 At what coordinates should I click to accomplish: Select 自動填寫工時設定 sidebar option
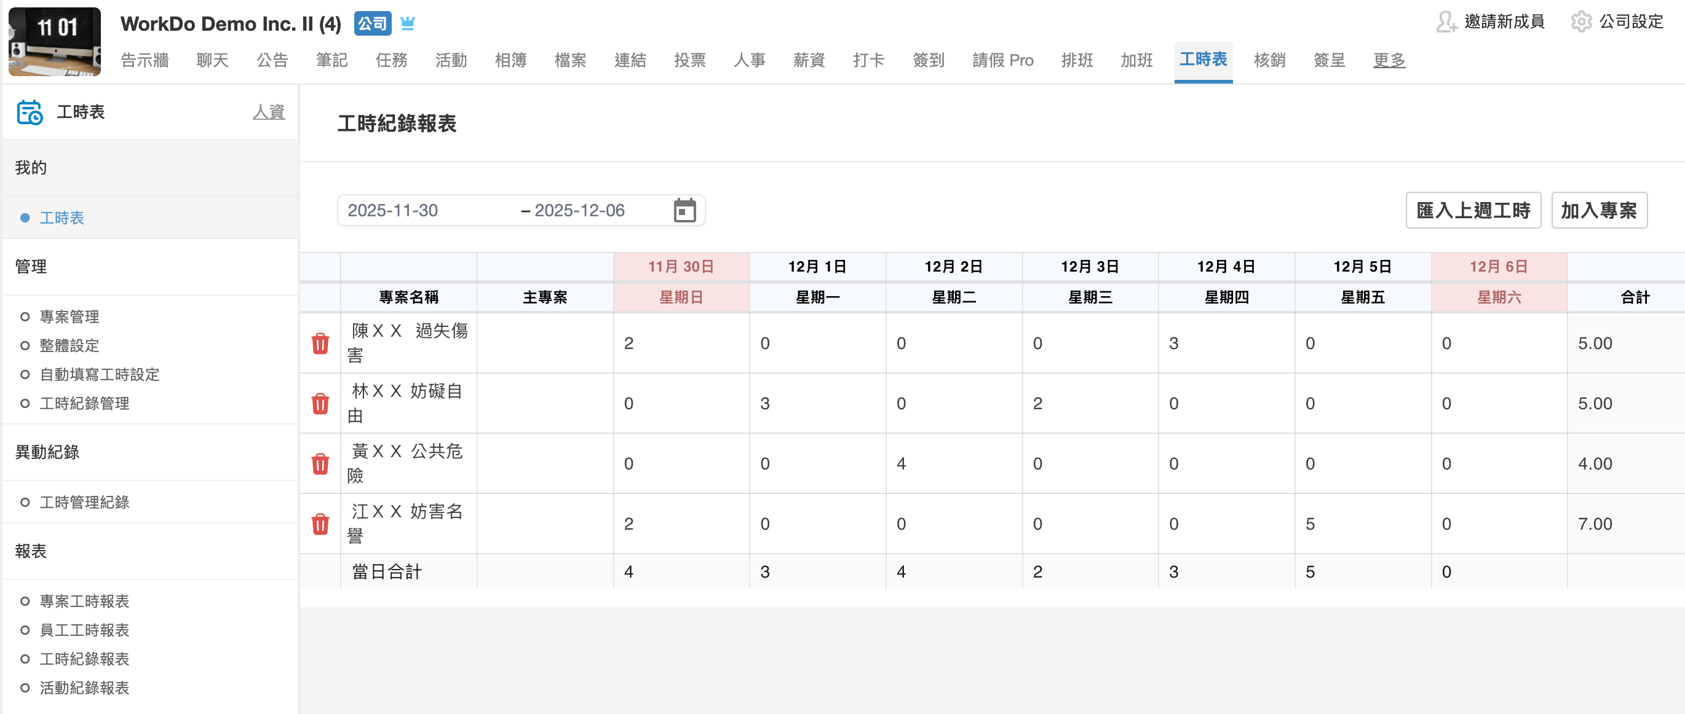[100, 375]
